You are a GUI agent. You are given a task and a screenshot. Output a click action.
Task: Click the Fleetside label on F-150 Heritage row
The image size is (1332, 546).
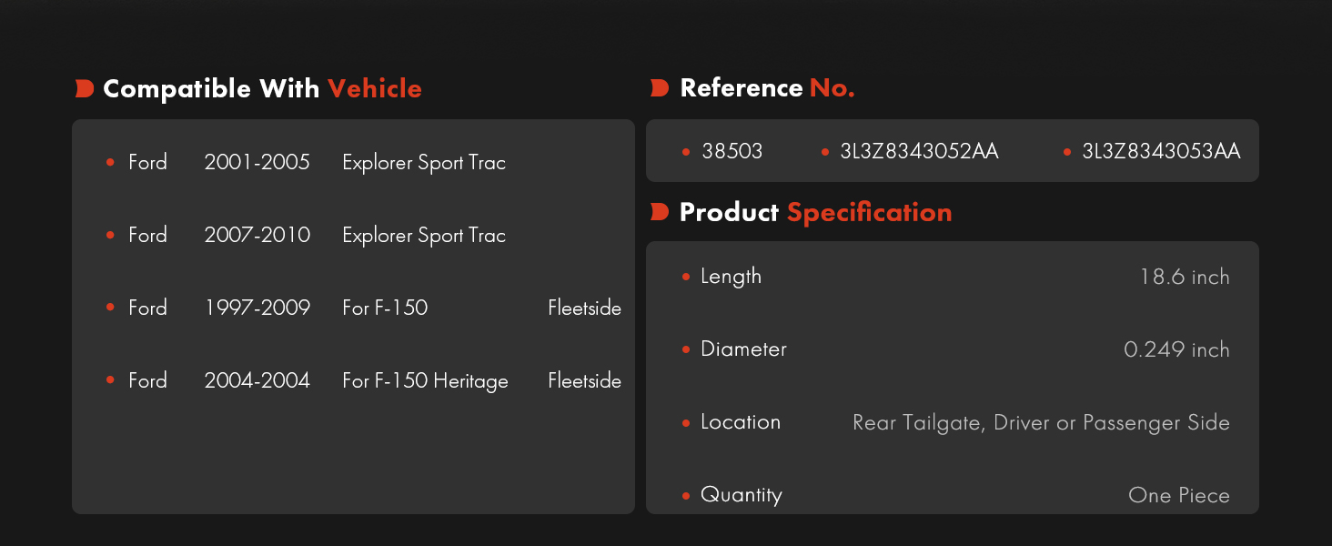(584, 380)
